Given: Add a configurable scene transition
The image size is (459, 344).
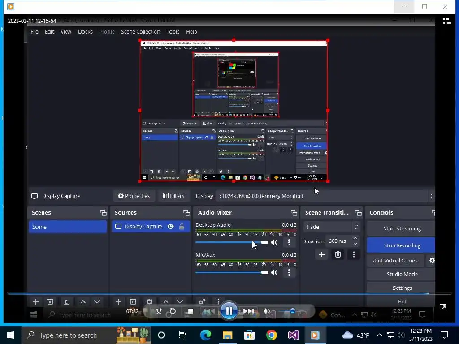Looking at the screenshot, I should click(x=322, y=254).
